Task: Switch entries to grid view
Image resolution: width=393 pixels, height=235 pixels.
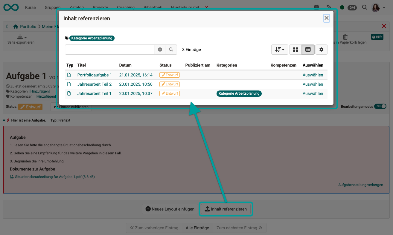Action: click(x=295, y=49)
